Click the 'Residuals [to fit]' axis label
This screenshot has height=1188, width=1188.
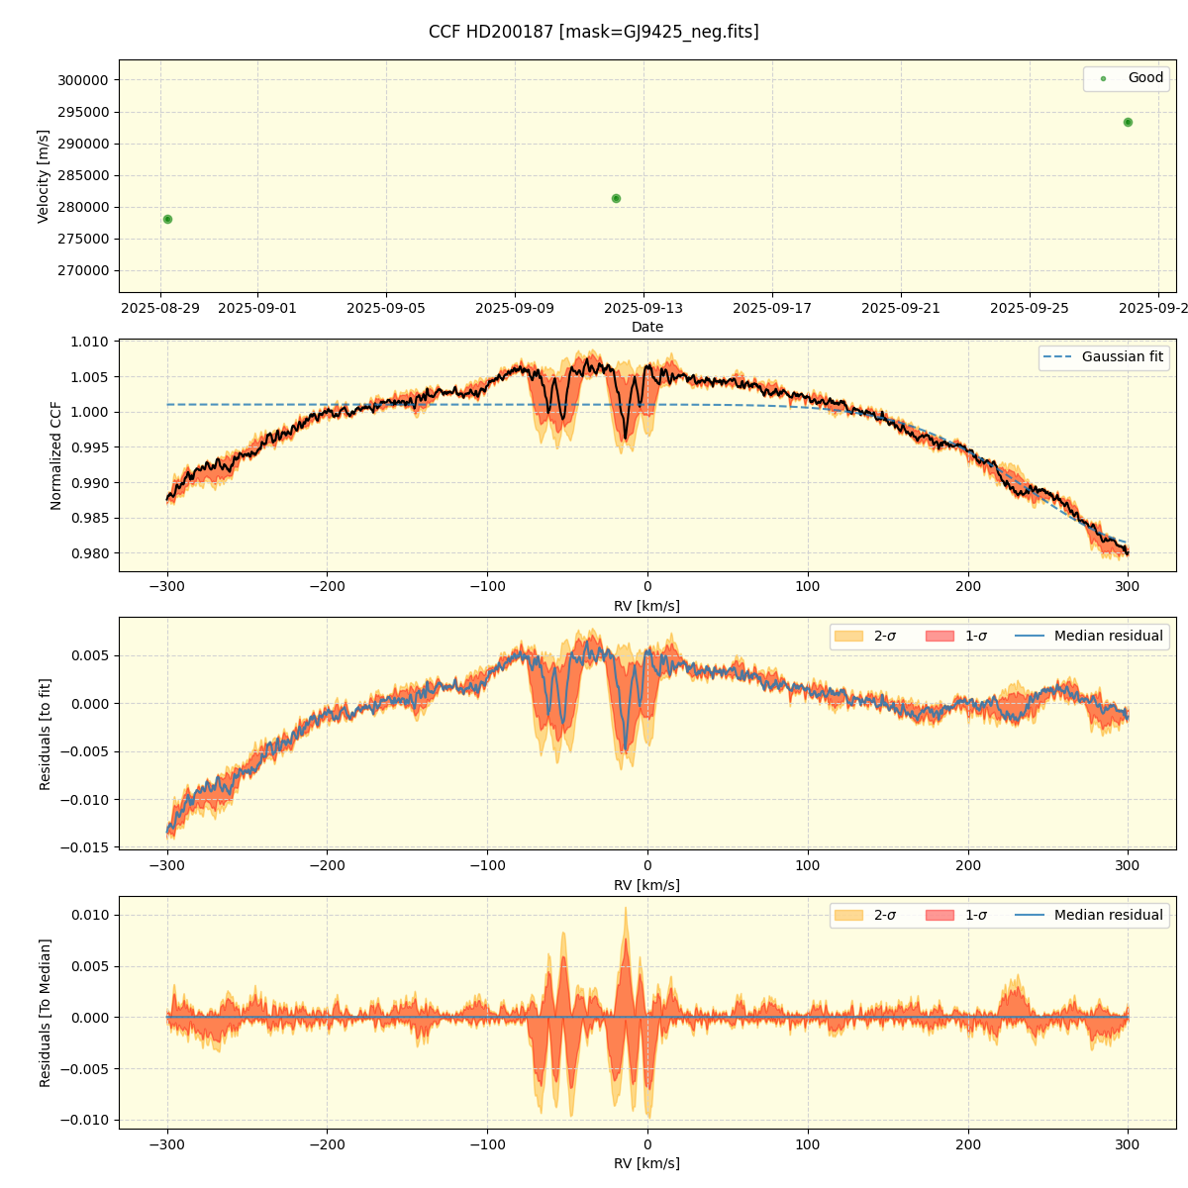point(45,734)
